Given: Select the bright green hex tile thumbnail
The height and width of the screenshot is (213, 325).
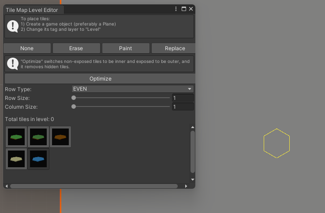Looking at the screenshot, I should coord(16,137).
